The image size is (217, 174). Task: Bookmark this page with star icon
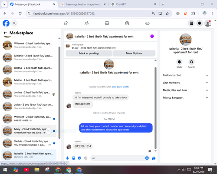tap(167, 13)
